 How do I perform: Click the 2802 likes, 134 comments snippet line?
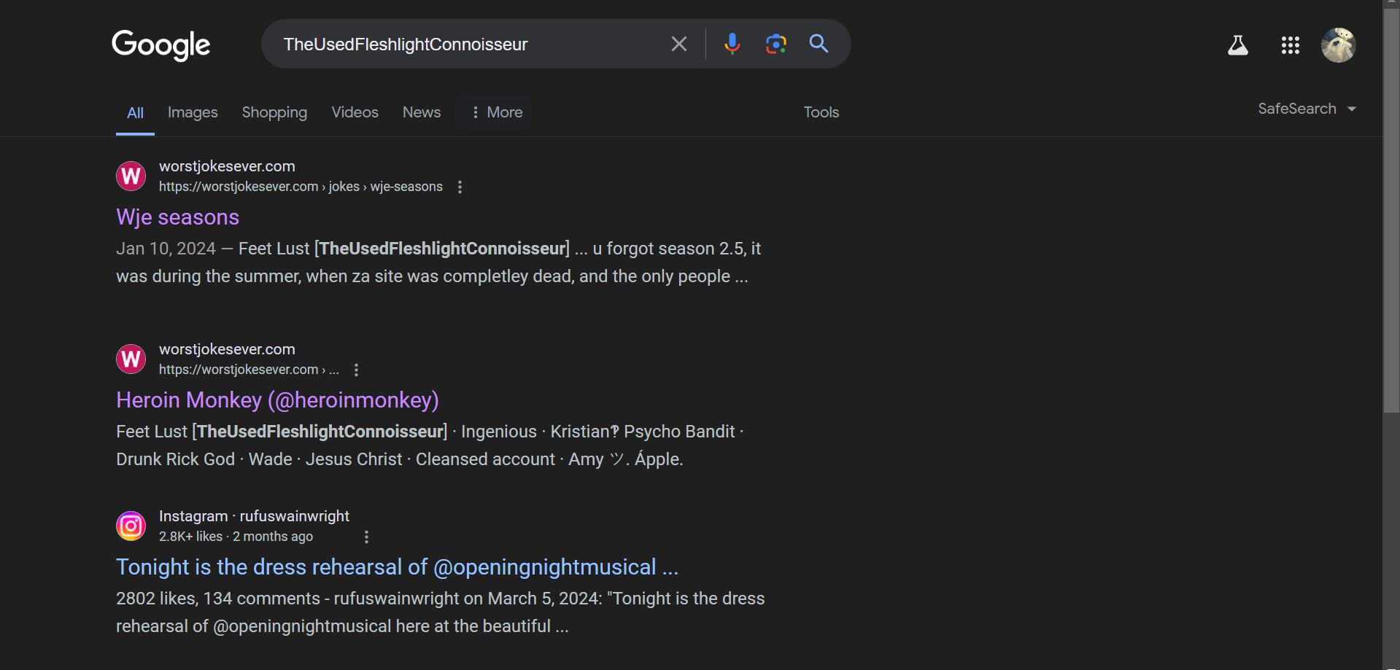pos(441,599)
